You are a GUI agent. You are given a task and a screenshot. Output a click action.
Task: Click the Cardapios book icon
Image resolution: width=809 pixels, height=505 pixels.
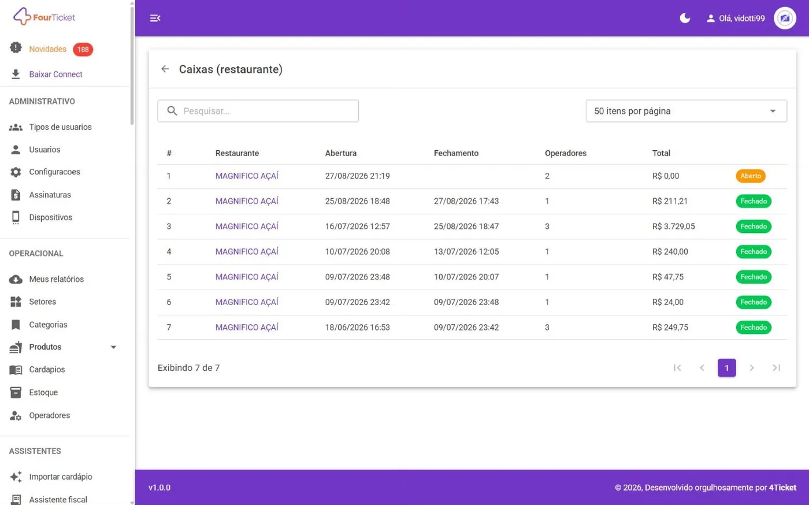(16, 370)
